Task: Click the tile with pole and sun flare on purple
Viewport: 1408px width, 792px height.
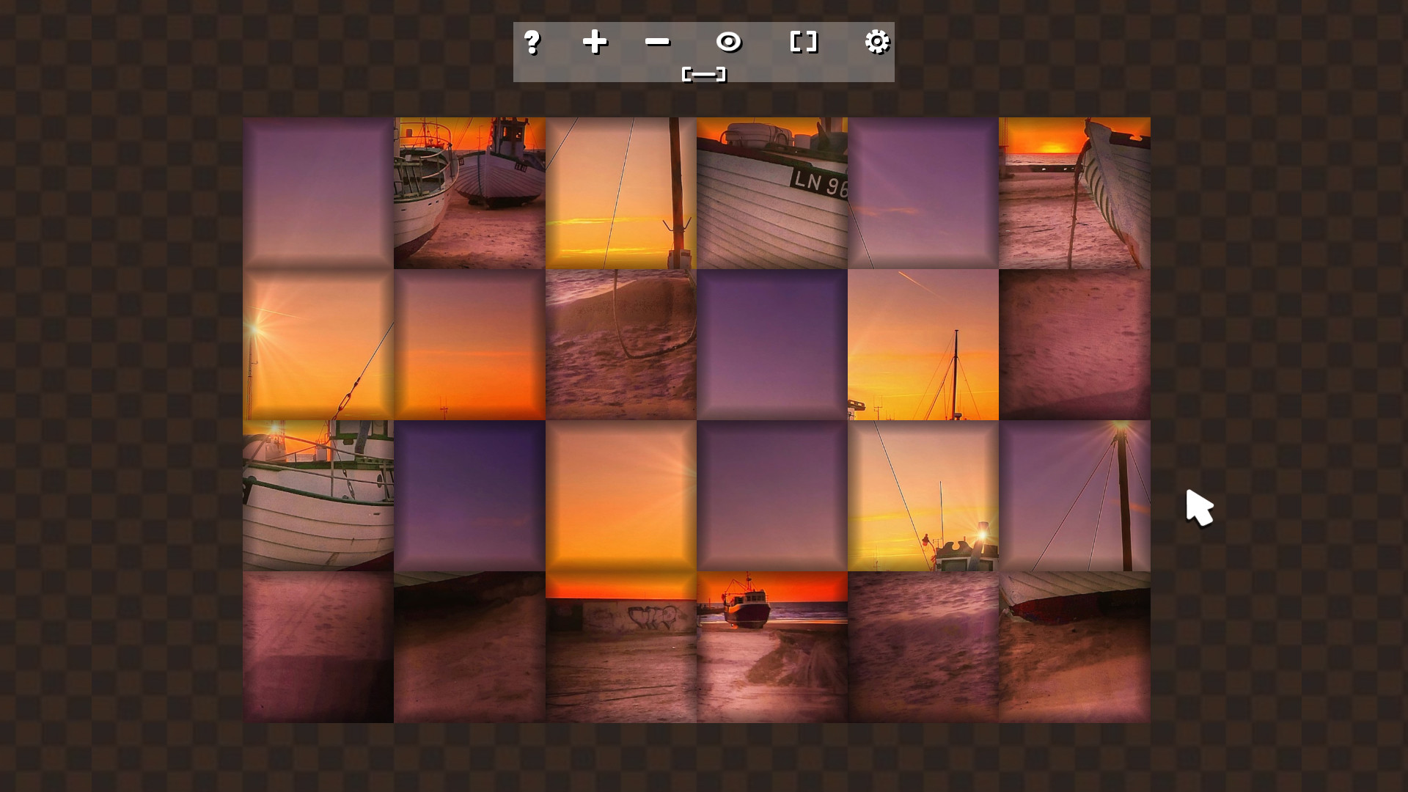Action: coord(1074,496)
